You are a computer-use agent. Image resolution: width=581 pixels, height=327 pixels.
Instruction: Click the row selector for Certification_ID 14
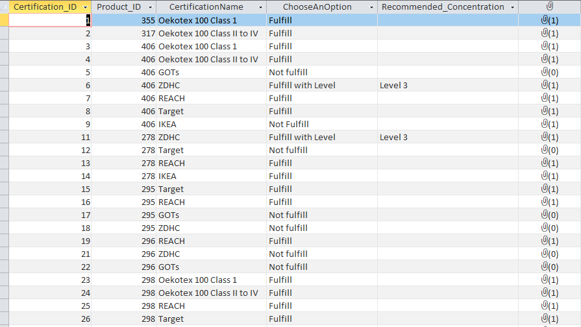click(4, 176)
